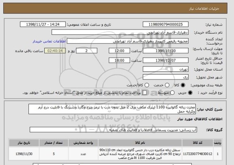Click the شماره نیاز label
The height and width of the screenshot is (165, 234).
tap(214, 25)
